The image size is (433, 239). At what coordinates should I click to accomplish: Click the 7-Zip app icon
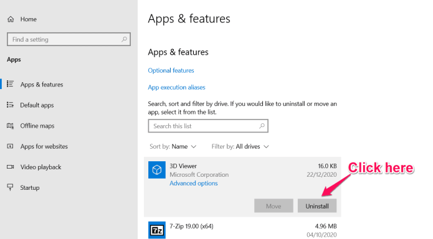[157, 230]
